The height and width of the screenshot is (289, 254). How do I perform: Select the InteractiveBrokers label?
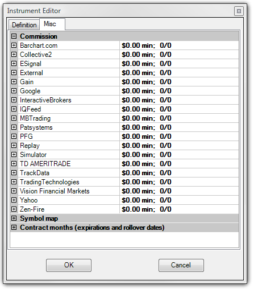point(45,100)
